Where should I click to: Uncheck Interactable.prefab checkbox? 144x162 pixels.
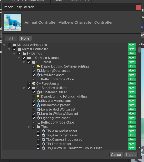pos(34,105)
